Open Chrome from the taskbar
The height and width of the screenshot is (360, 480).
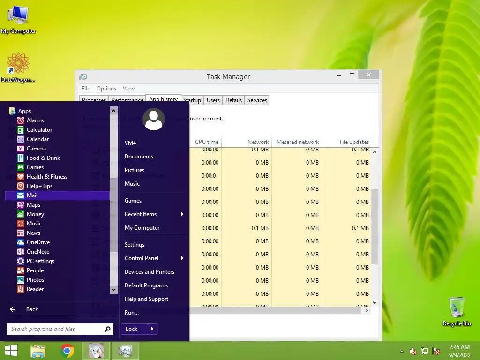point(67,351)
